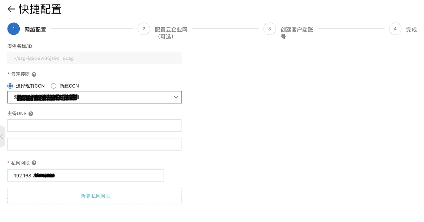Click the 完成 step label
The width and height of the screenshot is (424, 222).
click(x=412, y=30)
